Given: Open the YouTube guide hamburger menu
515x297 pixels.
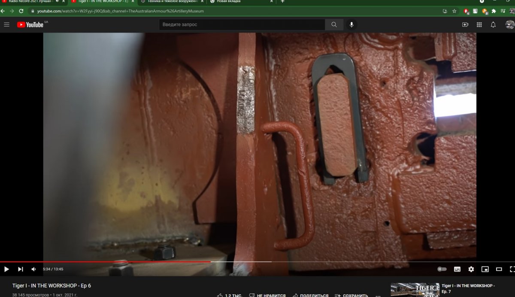Looking at the screenshot, I should 6,24.
